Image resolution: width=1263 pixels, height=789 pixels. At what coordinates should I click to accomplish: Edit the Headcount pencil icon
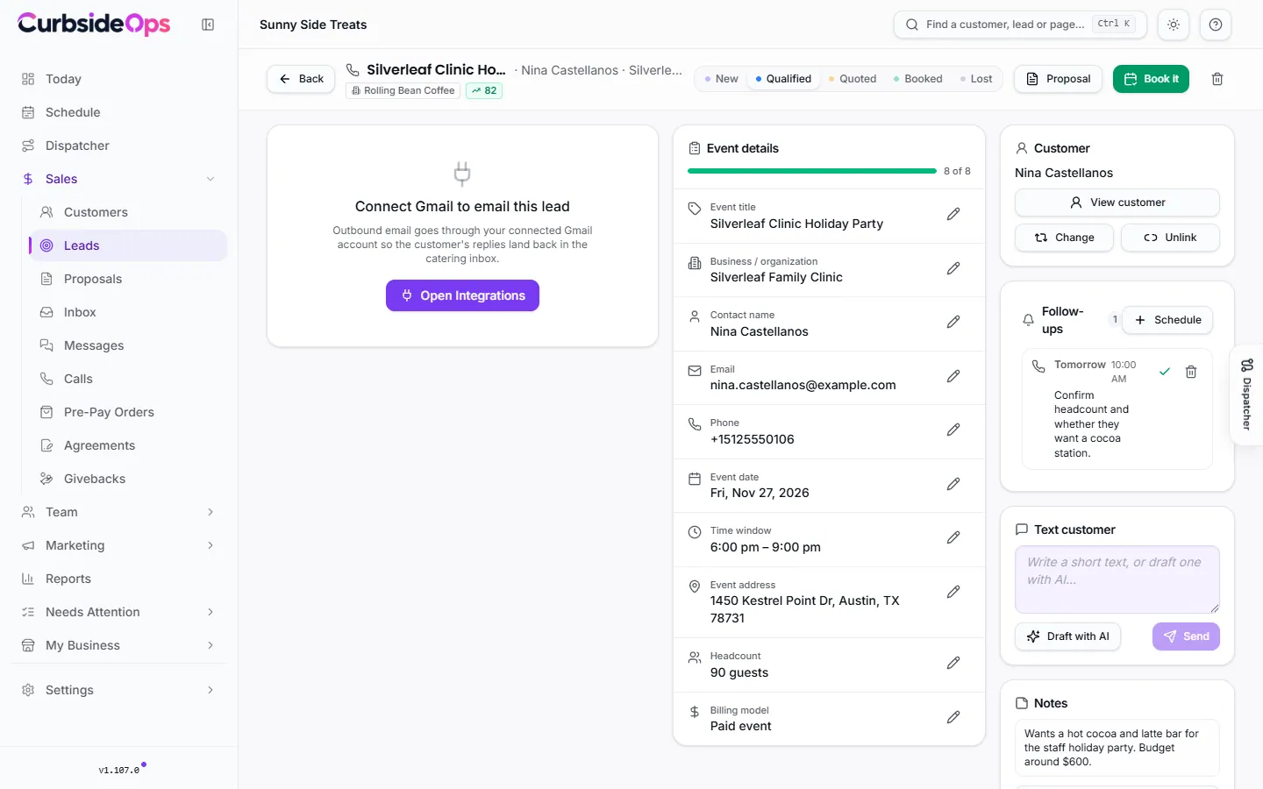pos(953,663)
